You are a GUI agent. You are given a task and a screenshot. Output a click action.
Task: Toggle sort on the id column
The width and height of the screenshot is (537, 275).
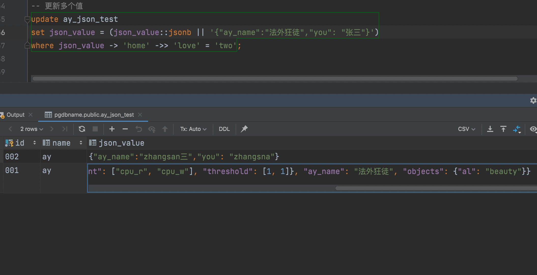(x=35, y=143)
